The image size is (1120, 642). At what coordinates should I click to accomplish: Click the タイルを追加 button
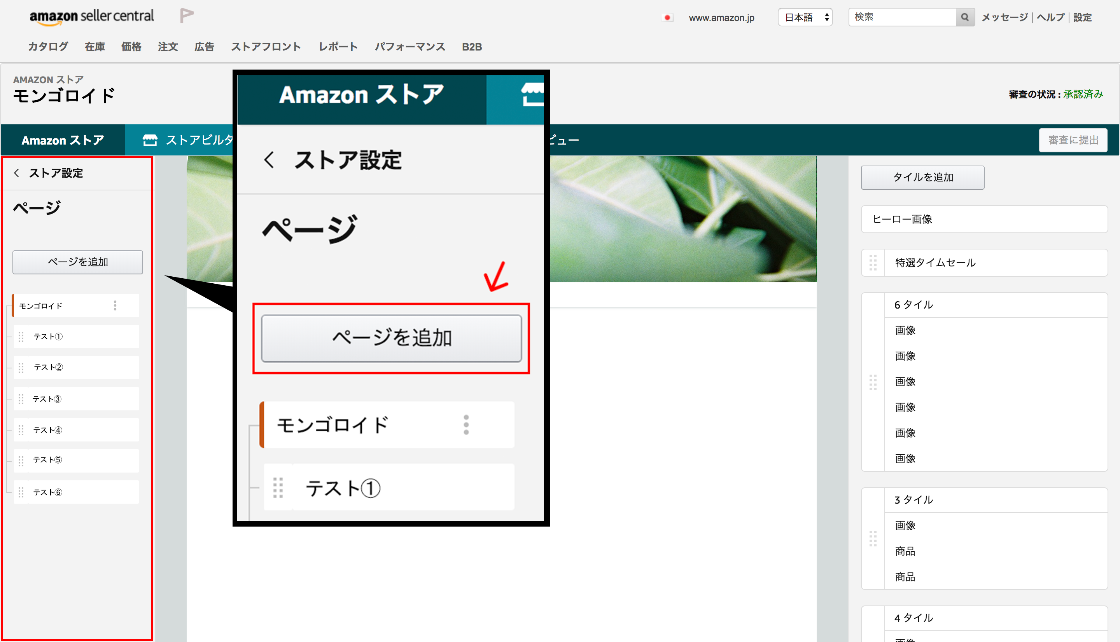(922, 177)
